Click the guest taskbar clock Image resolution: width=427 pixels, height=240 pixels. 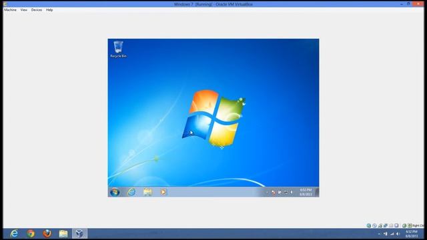click(x=306, y=192)
